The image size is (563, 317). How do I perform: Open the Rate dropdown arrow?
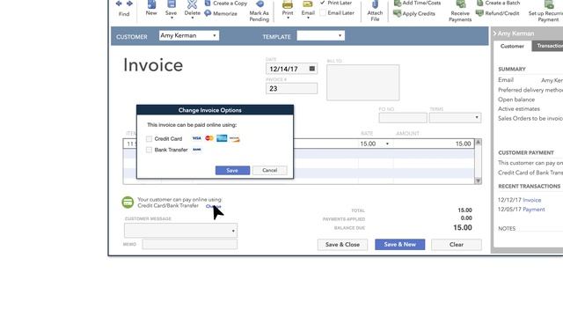(387, 144)
